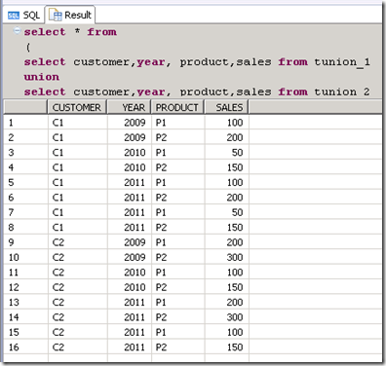Click 'tunion_1' table name in the query
This screenshot has width=386, height=366.
342,62
